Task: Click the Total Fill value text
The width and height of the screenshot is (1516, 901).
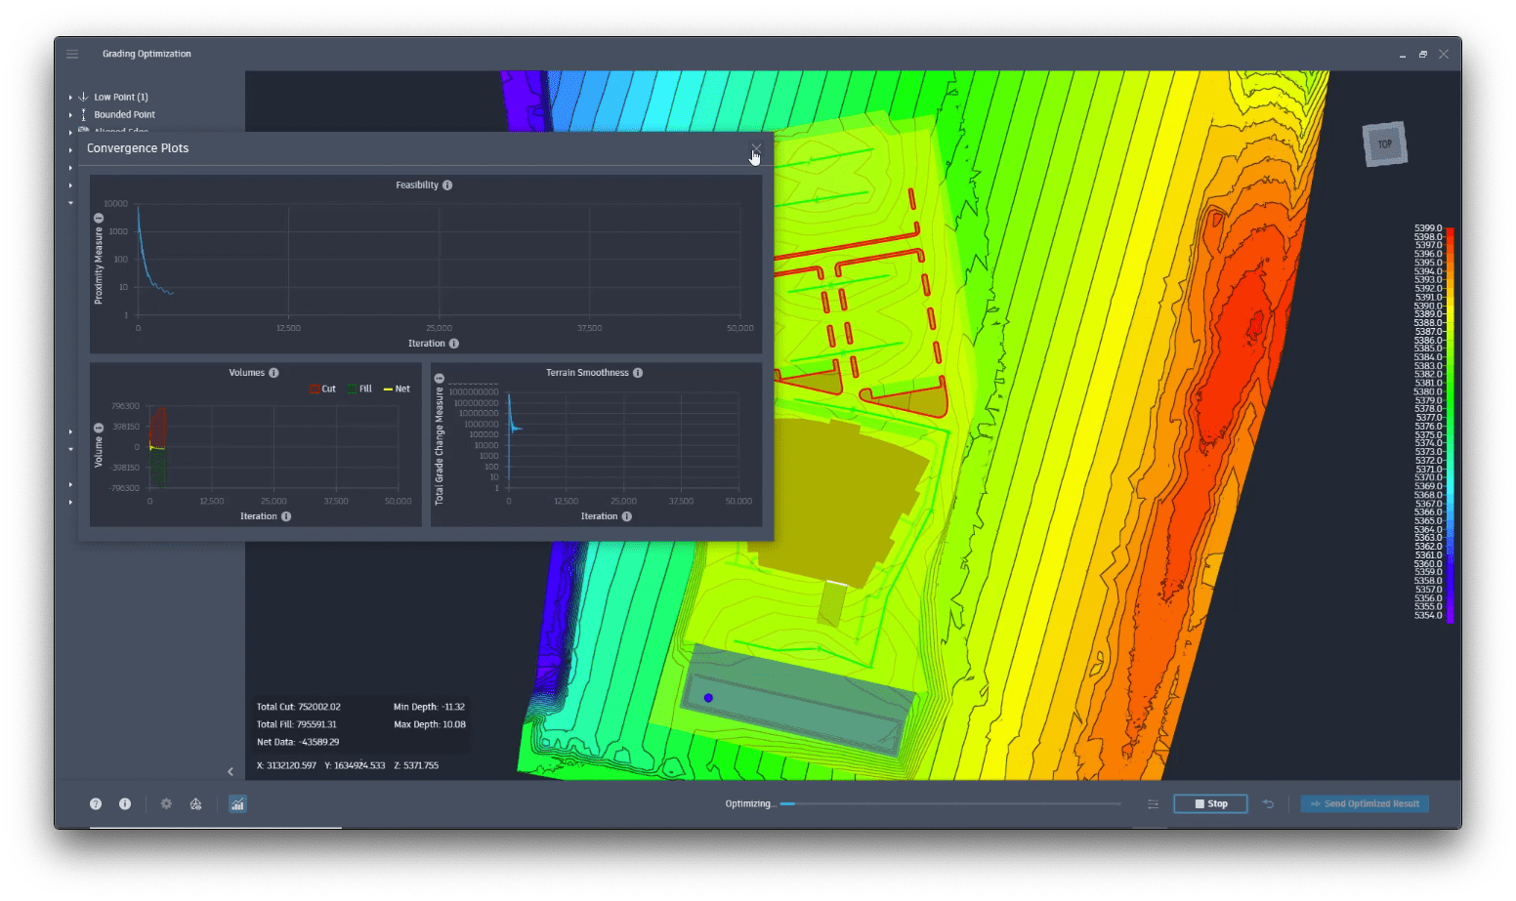Action: (x=297, y=724)
